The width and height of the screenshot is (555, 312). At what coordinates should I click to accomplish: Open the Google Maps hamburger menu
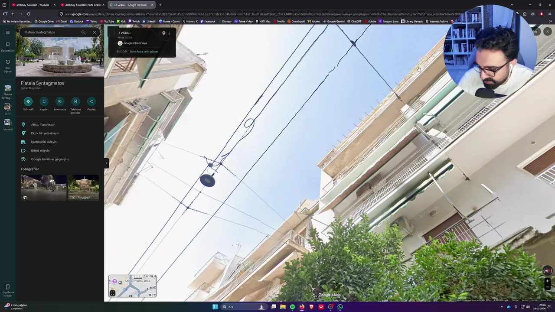coord(8,32)
